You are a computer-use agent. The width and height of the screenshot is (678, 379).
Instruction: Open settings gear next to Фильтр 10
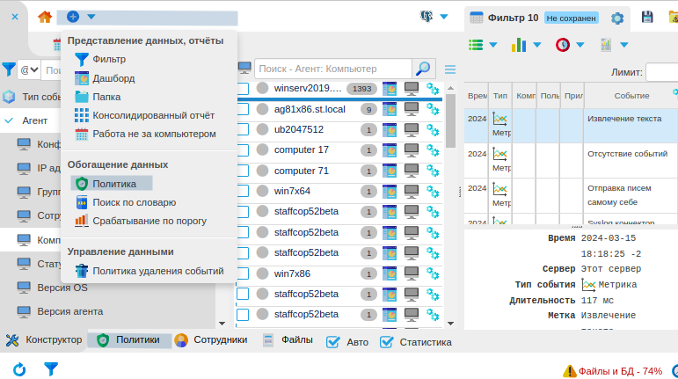[x=617, y=18]
